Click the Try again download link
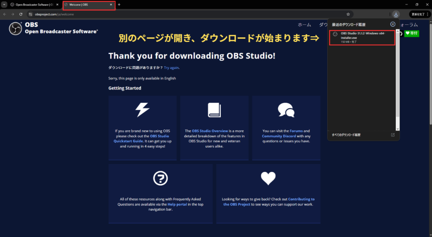 click(x=172, y=68)
